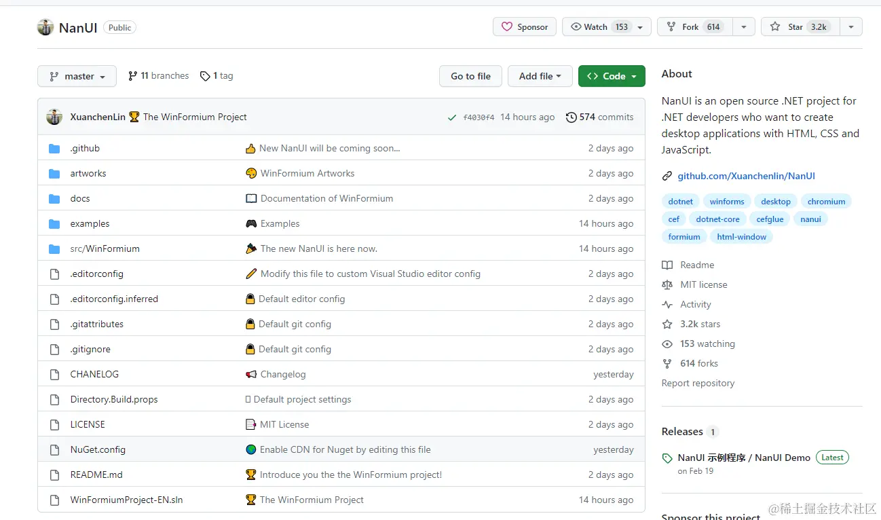Click the .editorconfig file icon
Image resolution: width=881 pixels, height=520 pixels.
[x=55, y=274]
